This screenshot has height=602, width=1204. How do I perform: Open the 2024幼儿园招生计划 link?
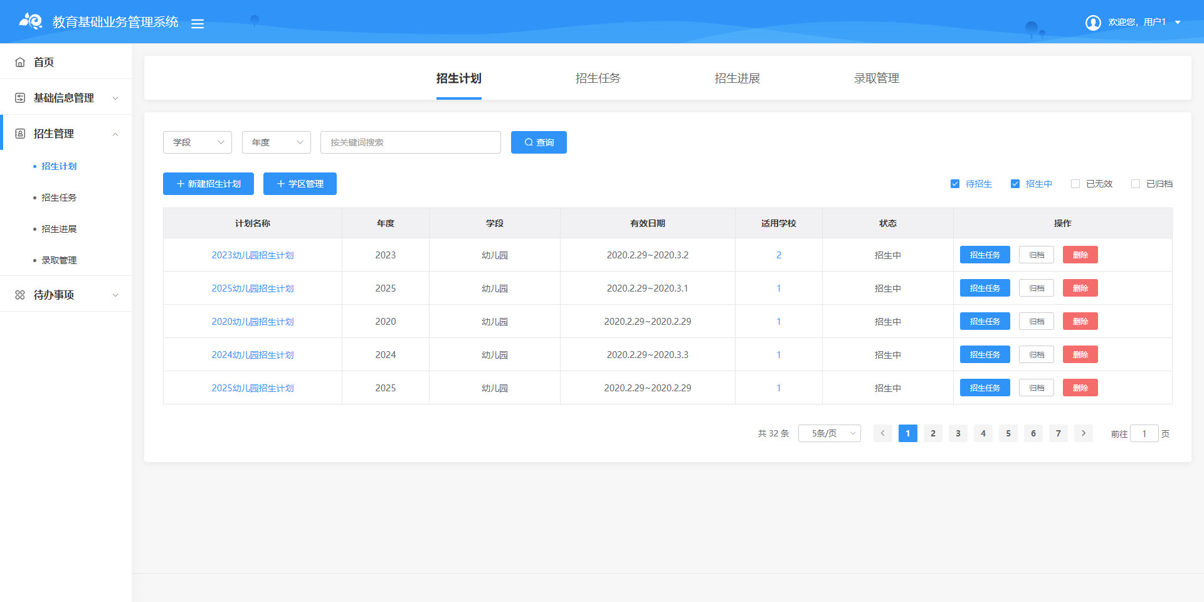(x=253, y=355)
